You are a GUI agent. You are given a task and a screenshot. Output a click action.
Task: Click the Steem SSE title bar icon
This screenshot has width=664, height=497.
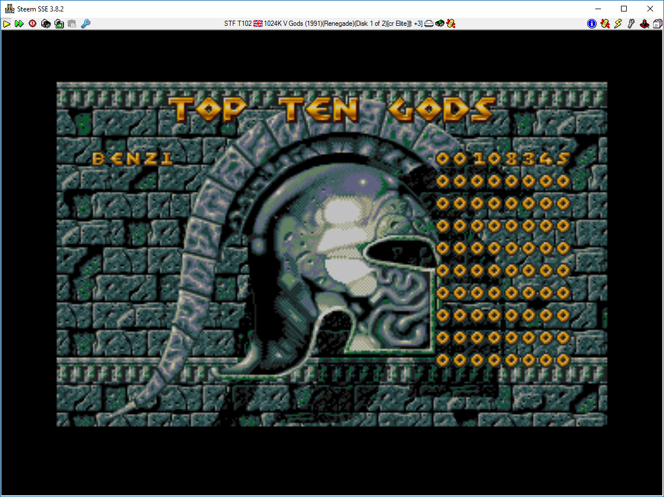[x=9, y=9]
